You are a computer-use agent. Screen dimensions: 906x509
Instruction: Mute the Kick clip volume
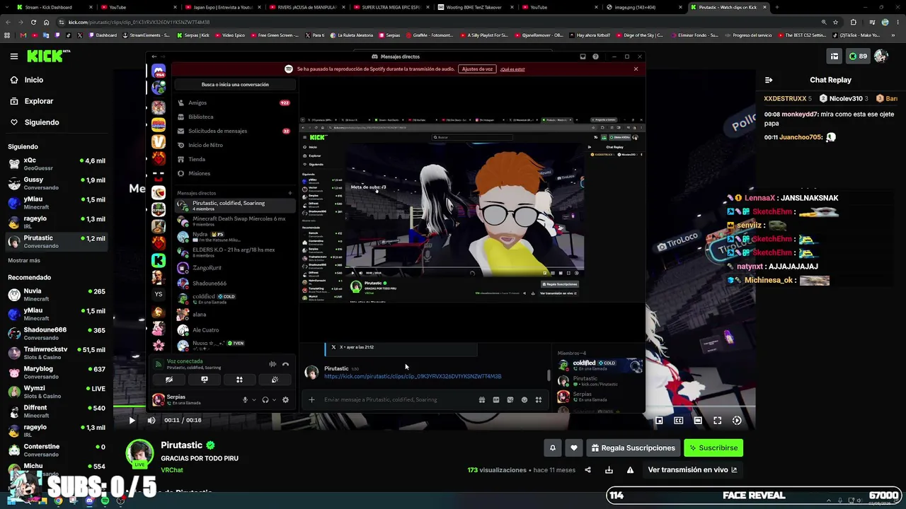click(x=151, y=420)
